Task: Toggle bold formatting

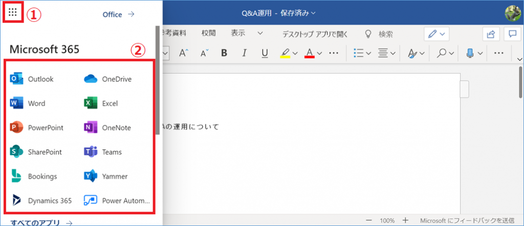Action: [224, 53]
